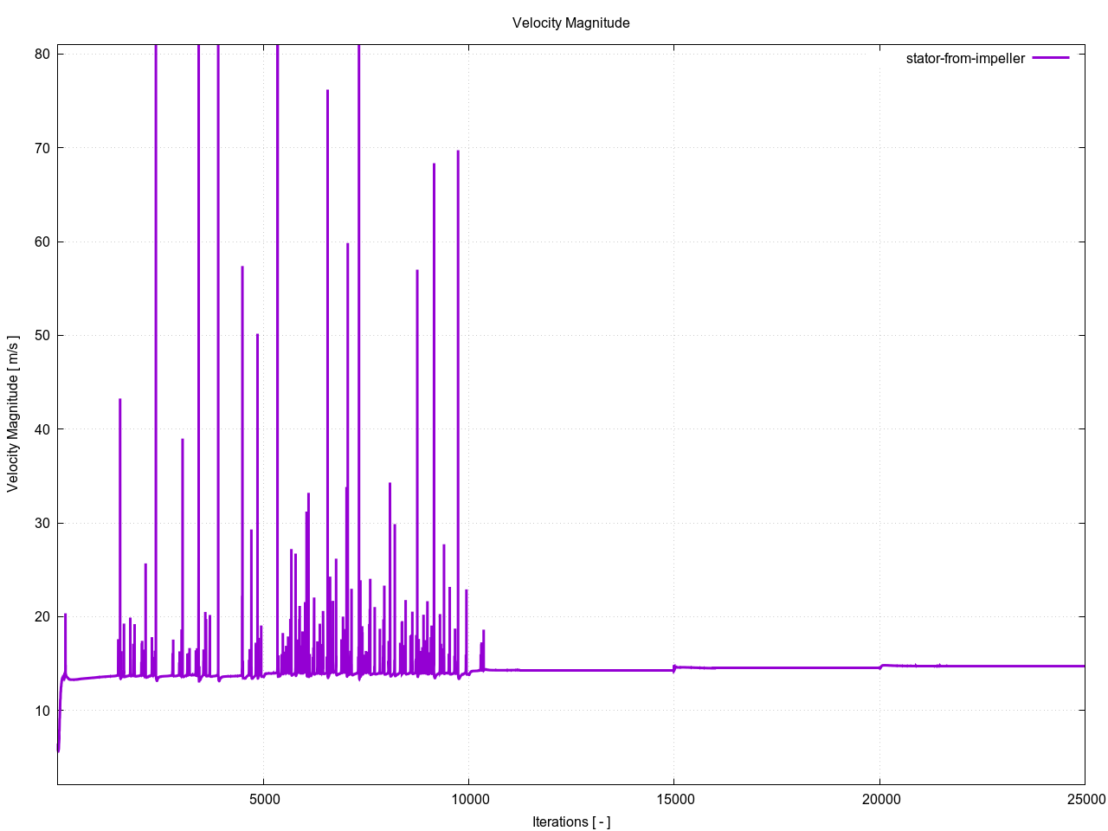Click the stator-from-impeller legend label
The height and width of the screenshot is (831, 1108).
964,59
